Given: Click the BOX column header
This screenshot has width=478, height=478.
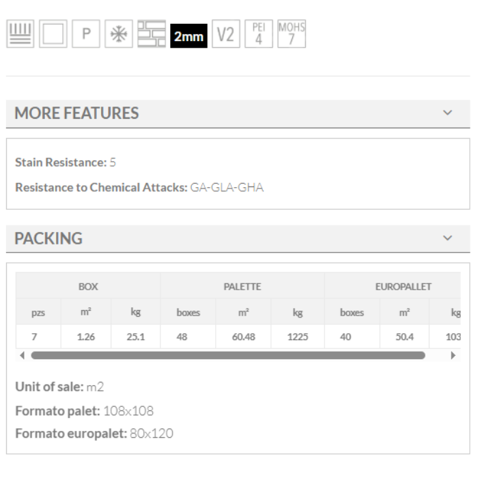Looking at the screenshot, I should coord(88,287).
